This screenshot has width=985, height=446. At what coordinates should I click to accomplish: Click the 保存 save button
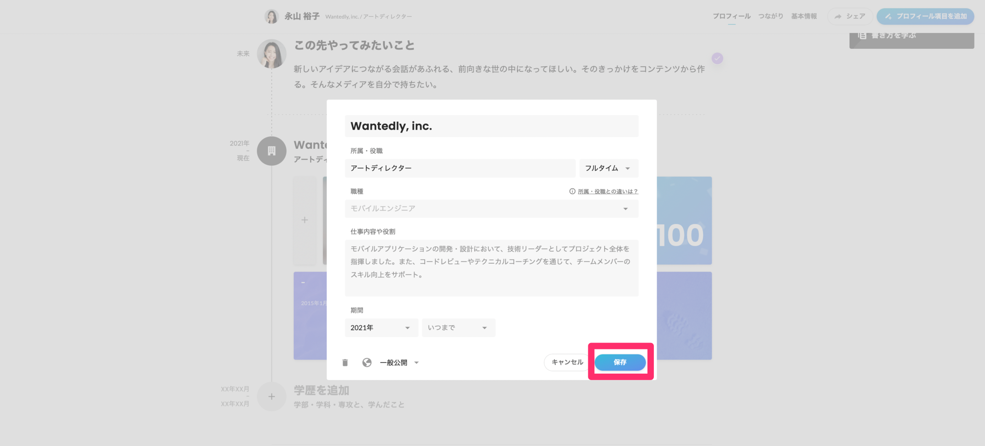[x=620, y=362]
